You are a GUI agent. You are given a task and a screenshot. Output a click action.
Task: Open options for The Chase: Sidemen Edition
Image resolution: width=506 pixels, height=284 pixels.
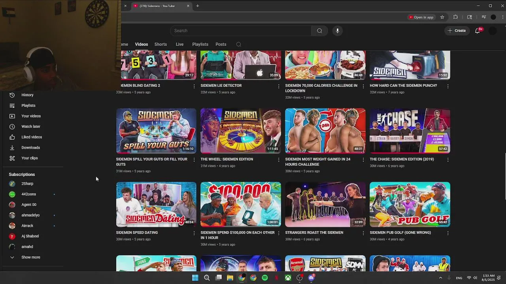pos(447,160)
